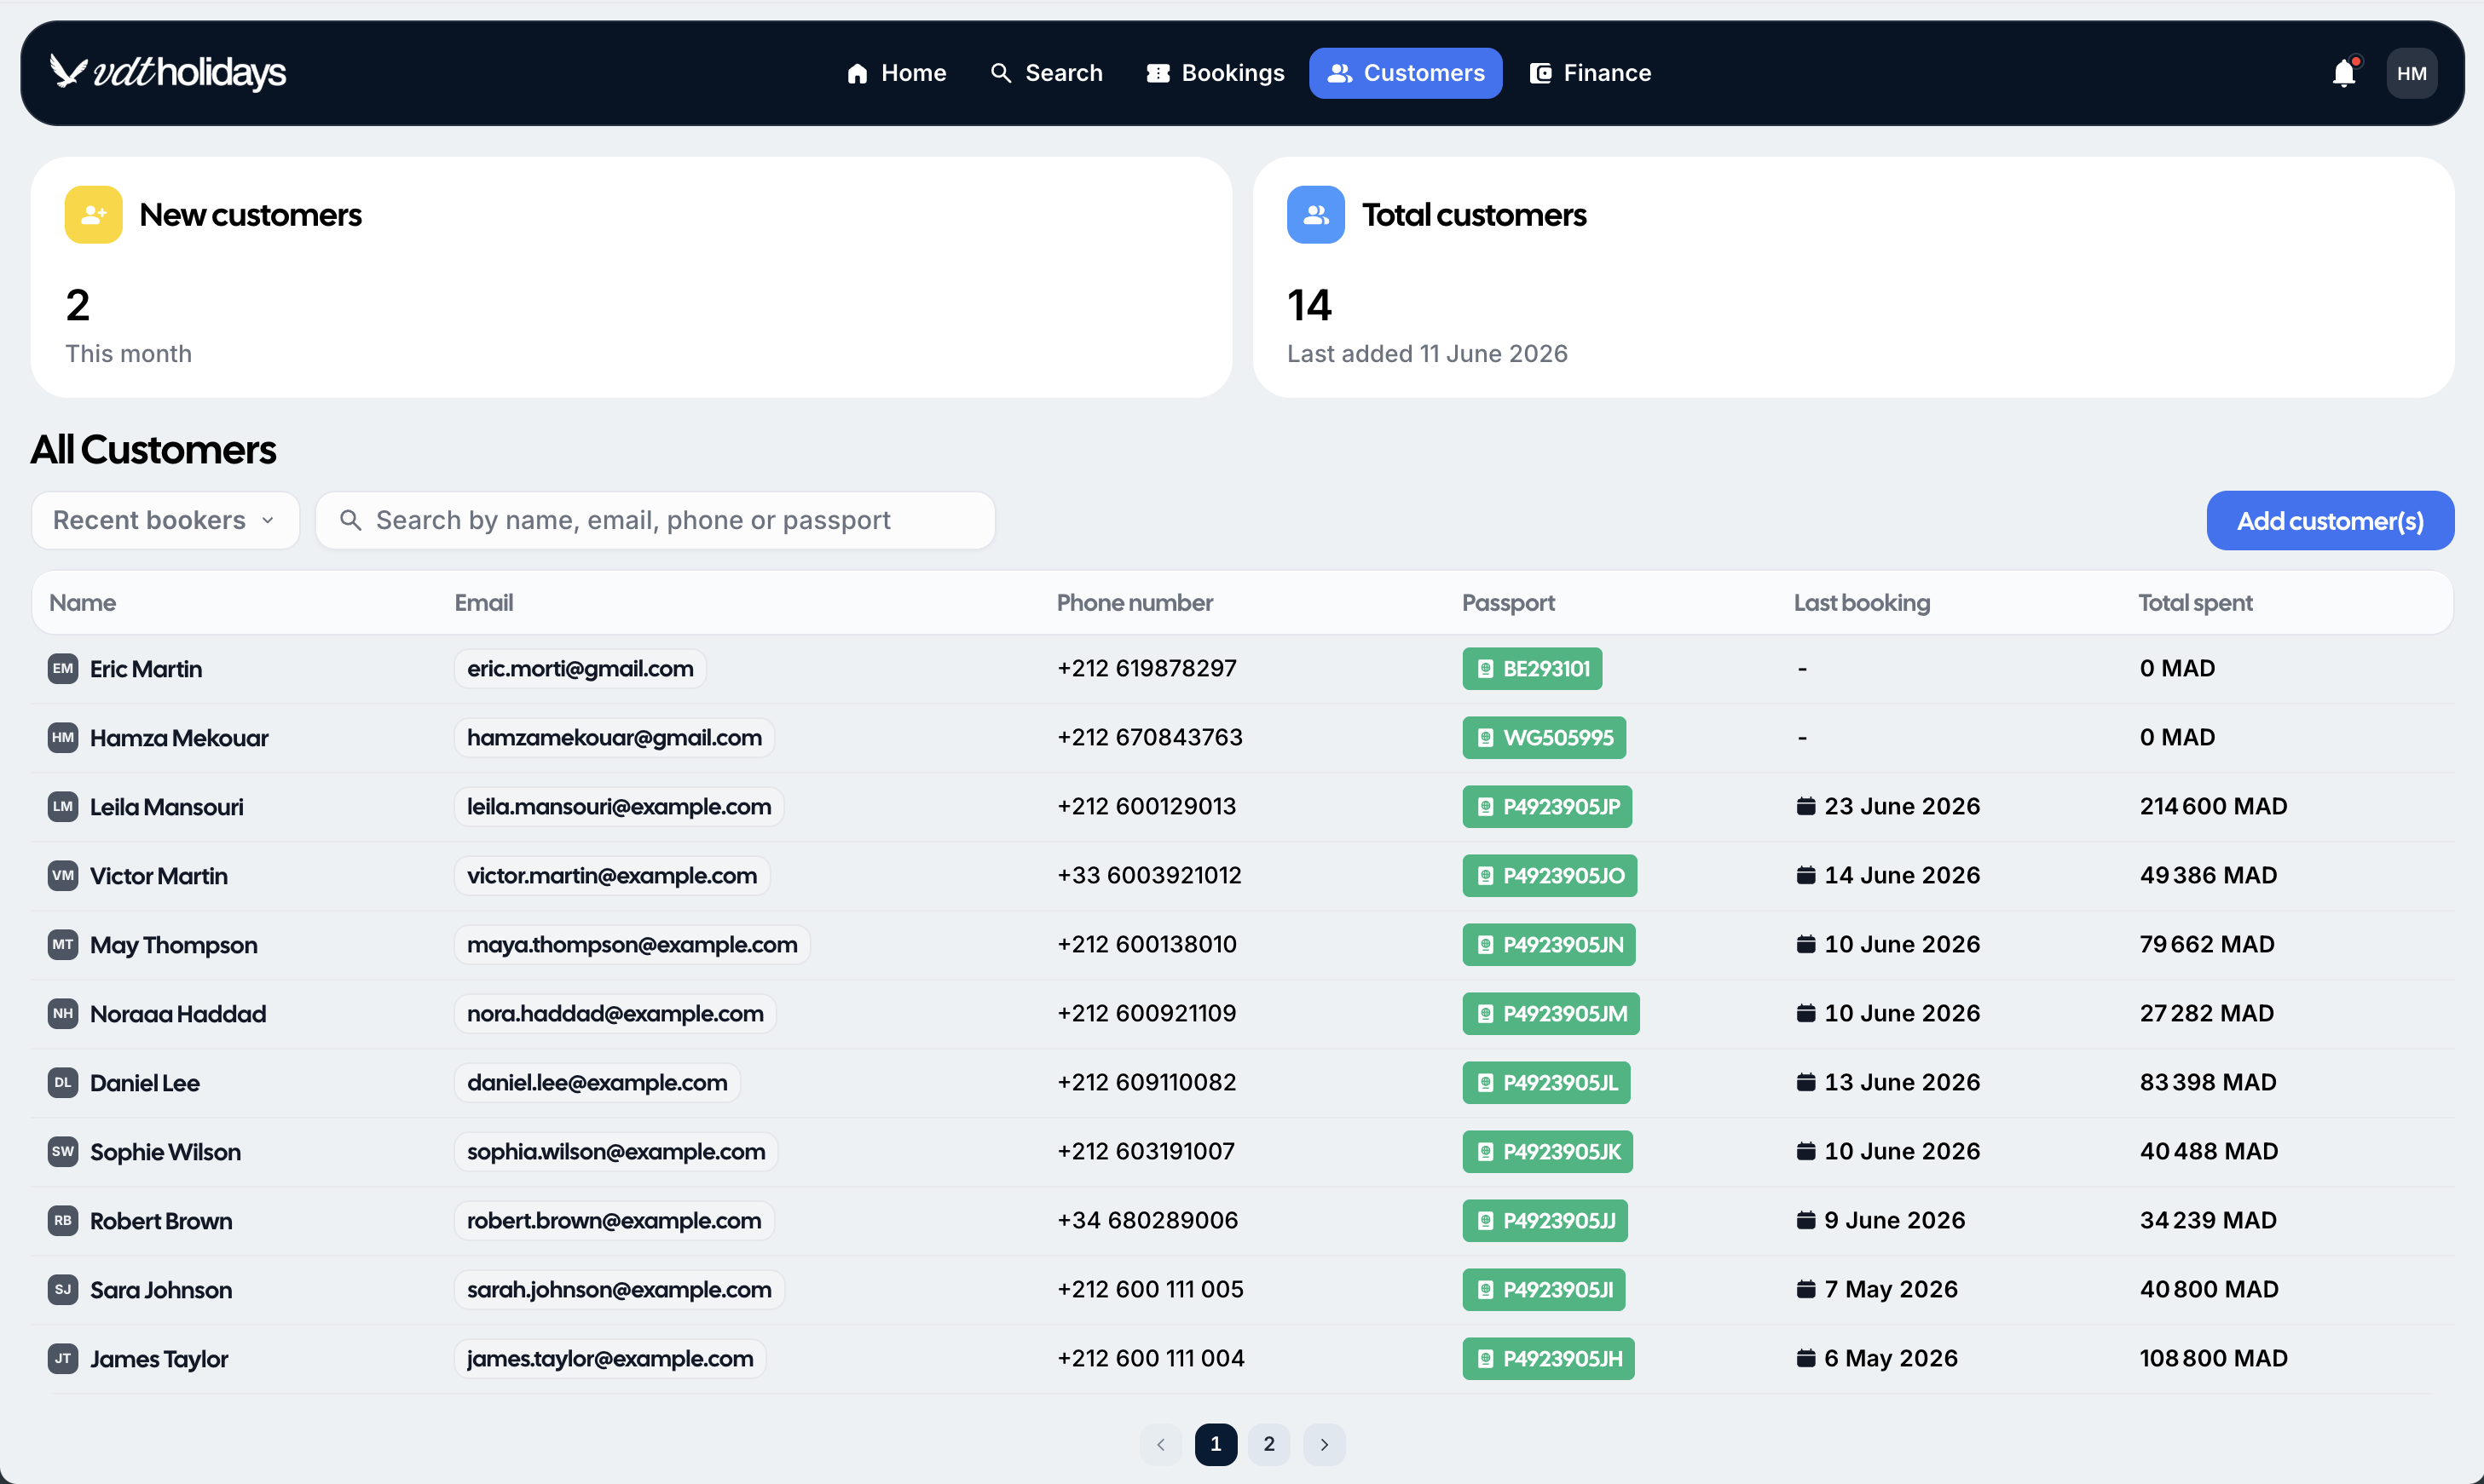This screenshot has height=1484, width=2484.
Task: Click the previous page arrow
Action: 1160,1443
